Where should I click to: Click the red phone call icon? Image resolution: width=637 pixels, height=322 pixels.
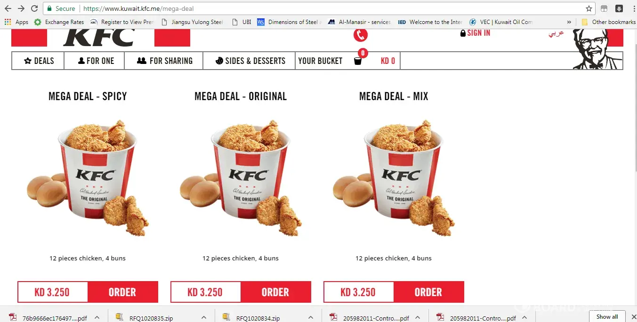(x=361, y=35)
